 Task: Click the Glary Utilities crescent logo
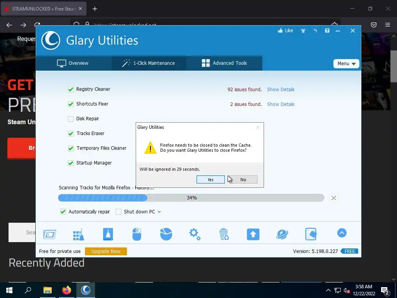pos(51,40)
